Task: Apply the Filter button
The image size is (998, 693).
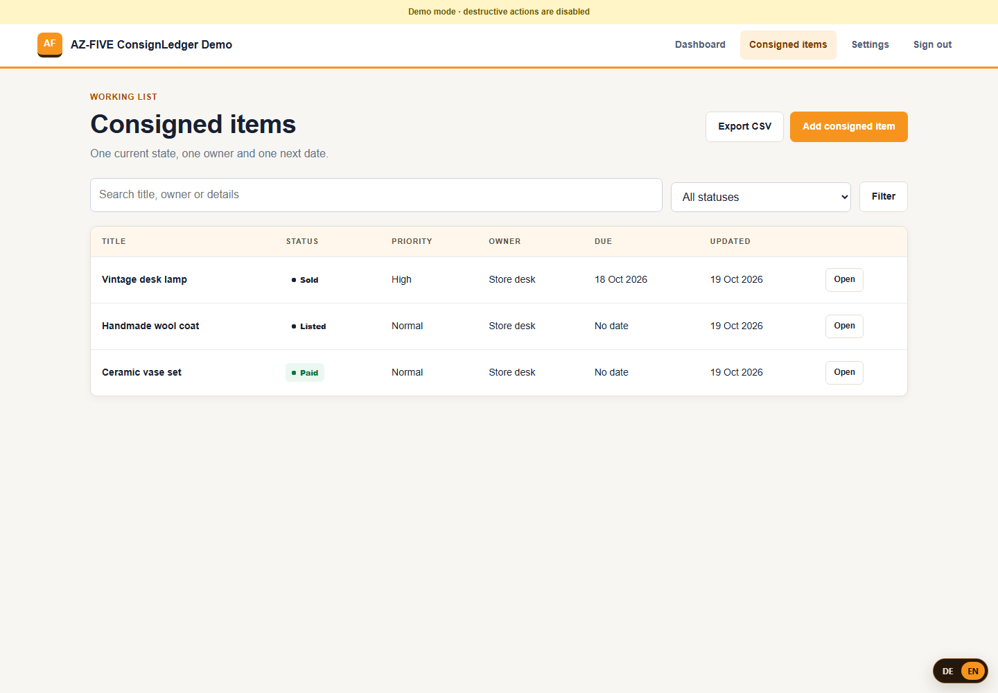Action: click(x=883, y=197)
